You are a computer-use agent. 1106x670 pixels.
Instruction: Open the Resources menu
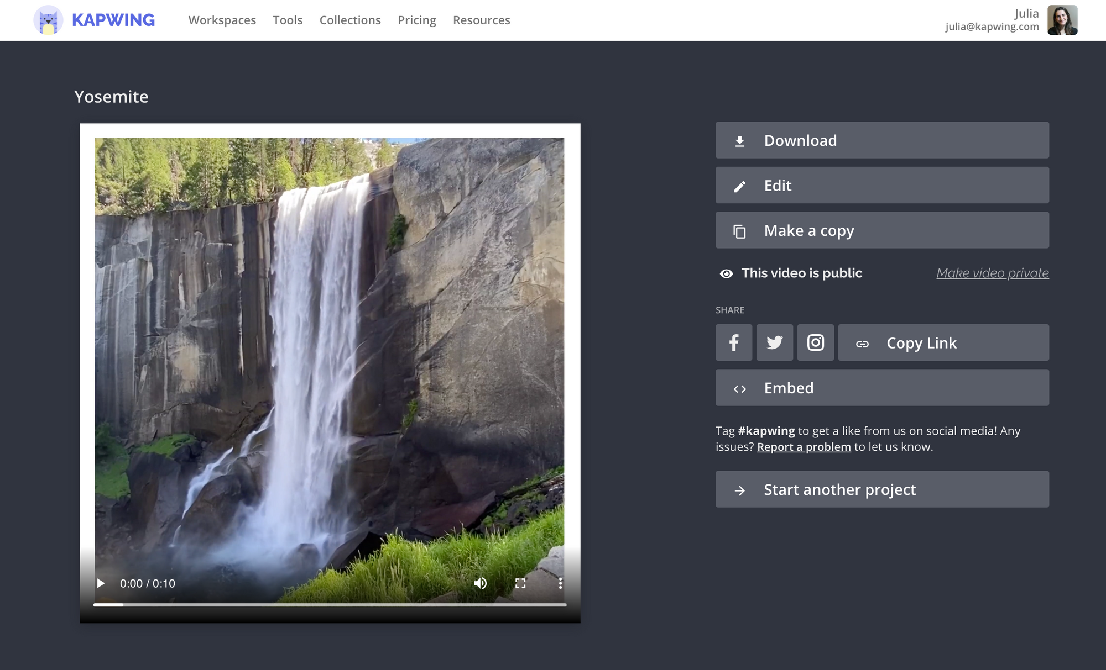pos(481,20)
